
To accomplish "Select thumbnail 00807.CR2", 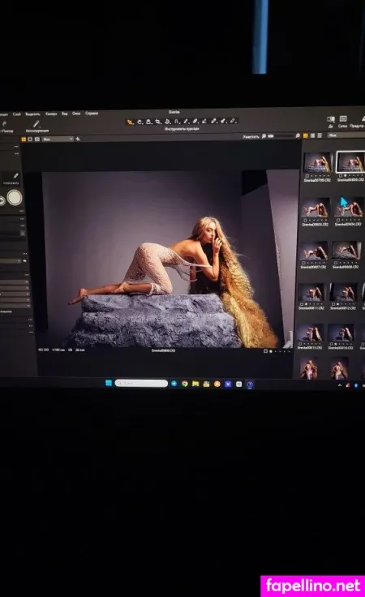I will 313,251.
